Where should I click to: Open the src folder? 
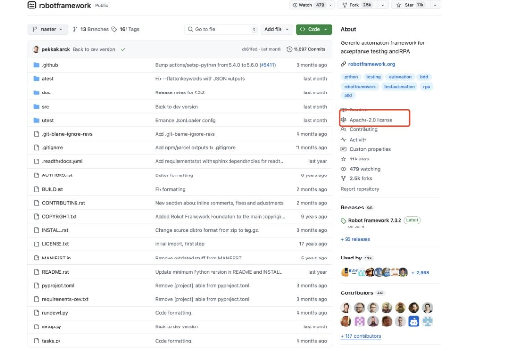(x=45, y=107)
